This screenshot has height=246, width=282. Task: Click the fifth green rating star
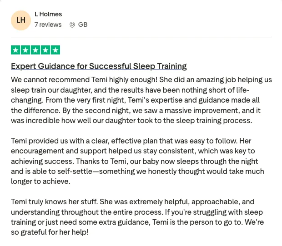(55, 50)
